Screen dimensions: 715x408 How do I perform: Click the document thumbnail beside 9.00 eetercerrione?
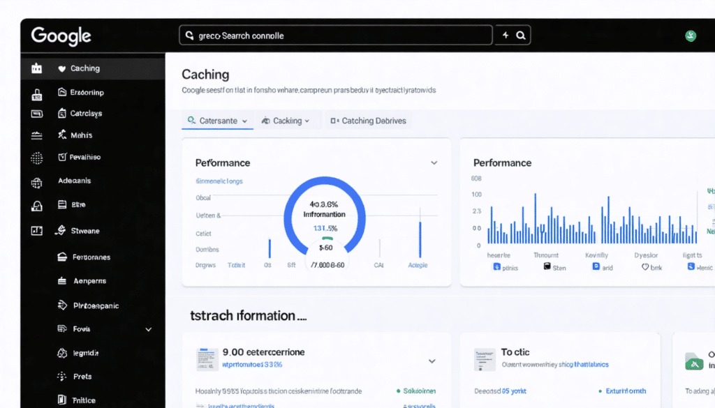[207, 359]
